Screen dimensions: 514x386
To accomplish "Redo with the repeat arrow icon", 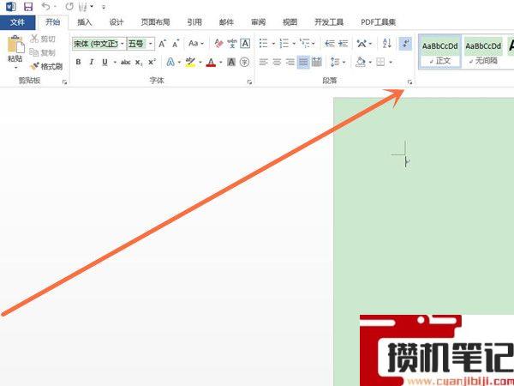I will tap(69, 7).
